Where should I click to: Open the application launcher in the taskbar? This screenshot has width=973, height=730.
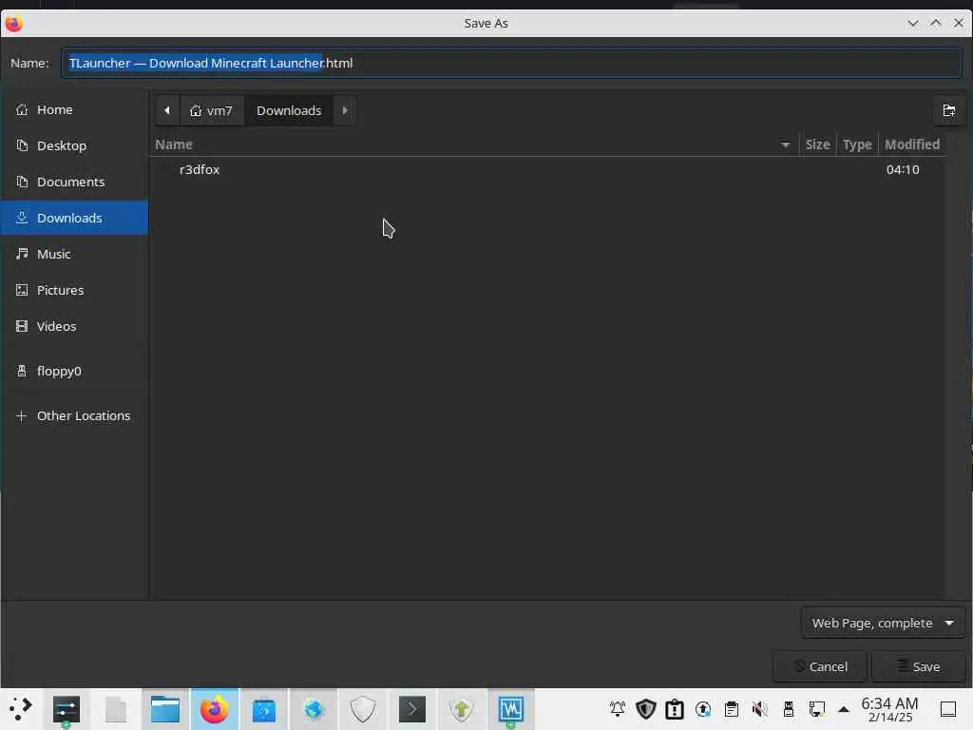click(x=21, y=709)
